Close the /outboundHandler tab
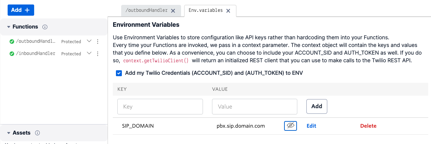 [x=173, y=11]
